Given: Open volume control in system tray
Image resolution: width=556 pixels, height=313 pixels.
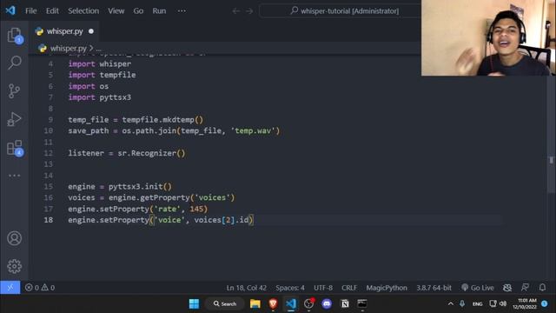Looking at the screenshot, I should pyautogui.click(x=503, y=303).
